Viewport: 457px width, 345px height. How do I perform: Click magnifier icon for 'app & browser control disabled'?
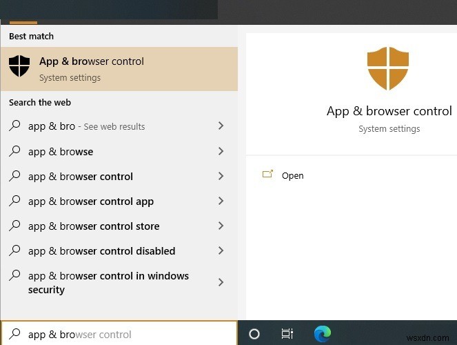coord(14,250)
